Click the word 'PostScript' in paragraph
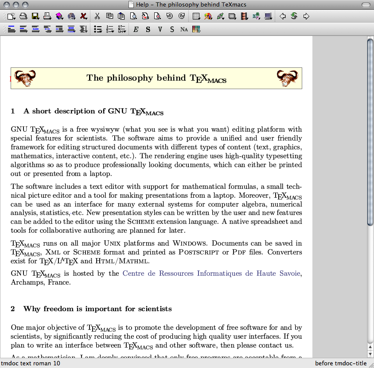374x368 pixels. (199, 252)
